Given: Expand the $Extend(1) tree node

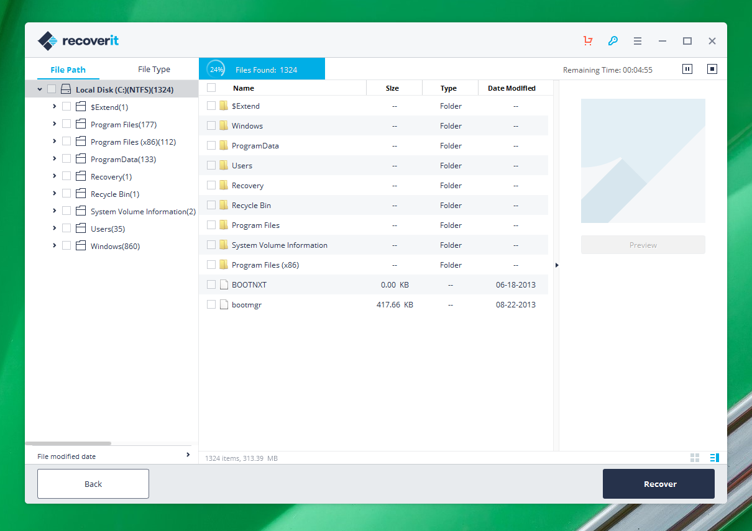Looking at the screenshot, I should tap(55, 107).
